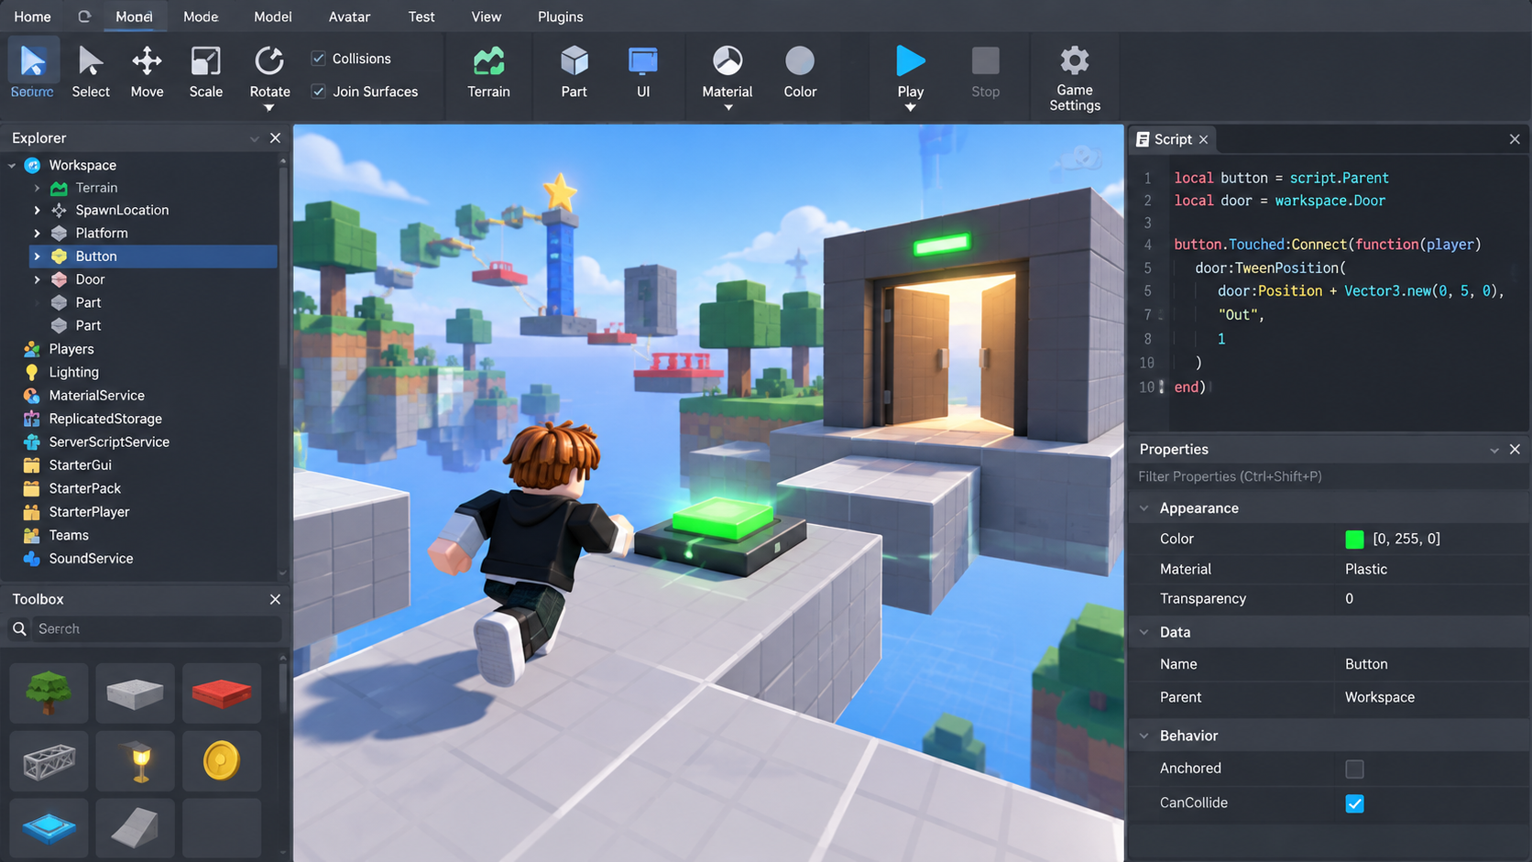Select Terrain in Explorer
The image size is (1532, 862).
(x=96, y=188)
